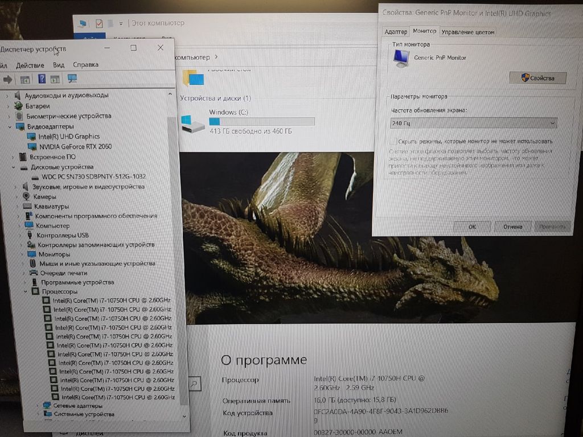Open the 240 Гц refresh rate dropdown
Viewport: 583px width, 437px height.
coord(473,123)
